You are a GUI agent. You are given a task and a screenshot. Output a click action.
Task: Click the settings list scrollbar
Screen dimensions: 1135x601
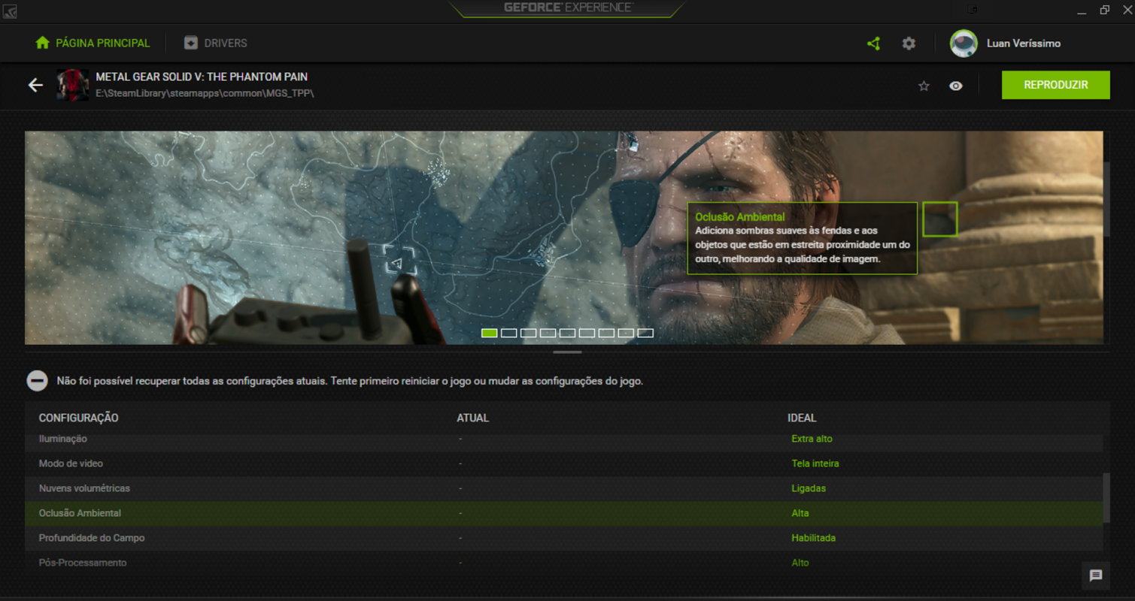click(x=1106, y=498)
